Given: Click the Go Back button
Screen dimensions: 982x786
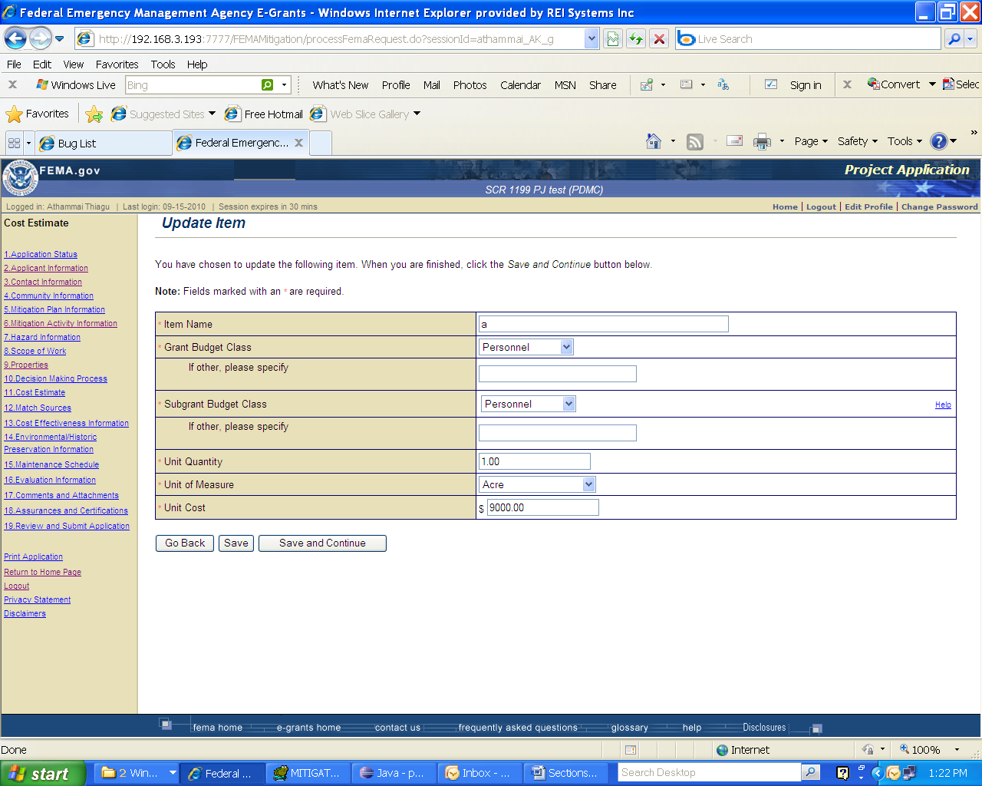Looking at the screenshot, I should click(185, 543).
